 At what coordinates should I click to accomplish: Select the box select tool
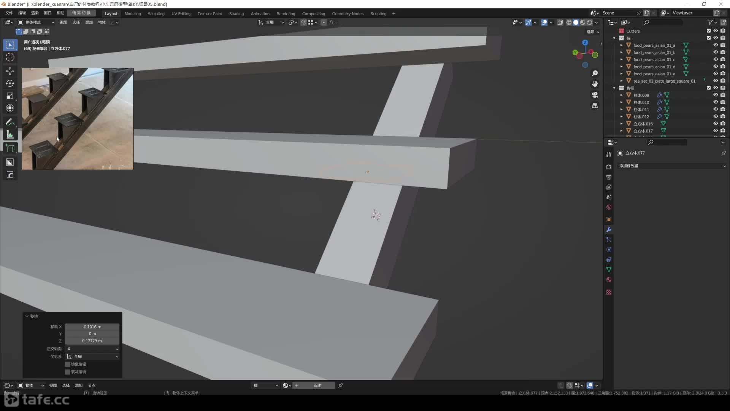[x=10, y=45]
